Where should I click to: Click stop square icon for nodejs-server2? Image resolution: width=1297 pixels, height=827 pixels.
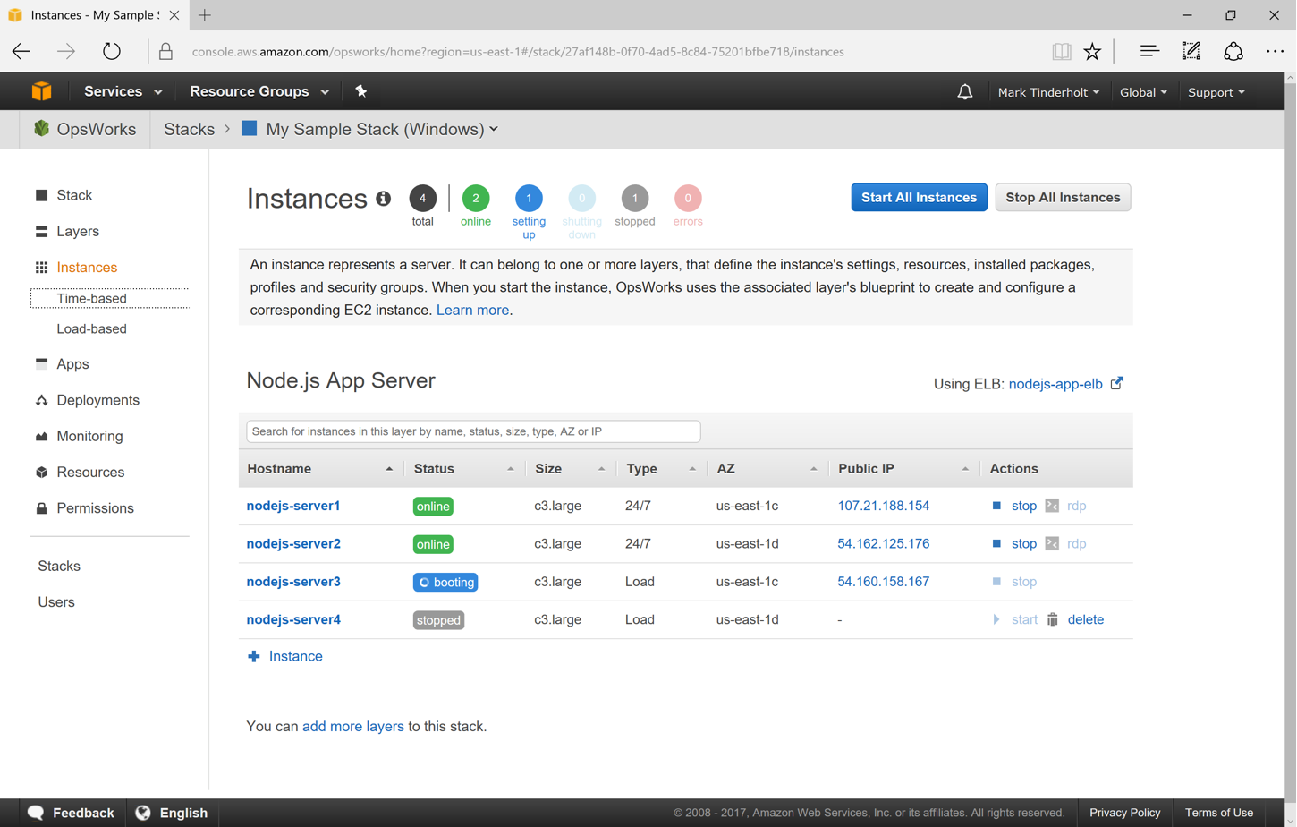click(996, 543)
